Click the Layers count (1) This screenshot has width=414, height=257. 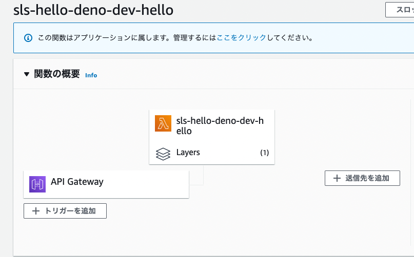(x=264, y=153)
